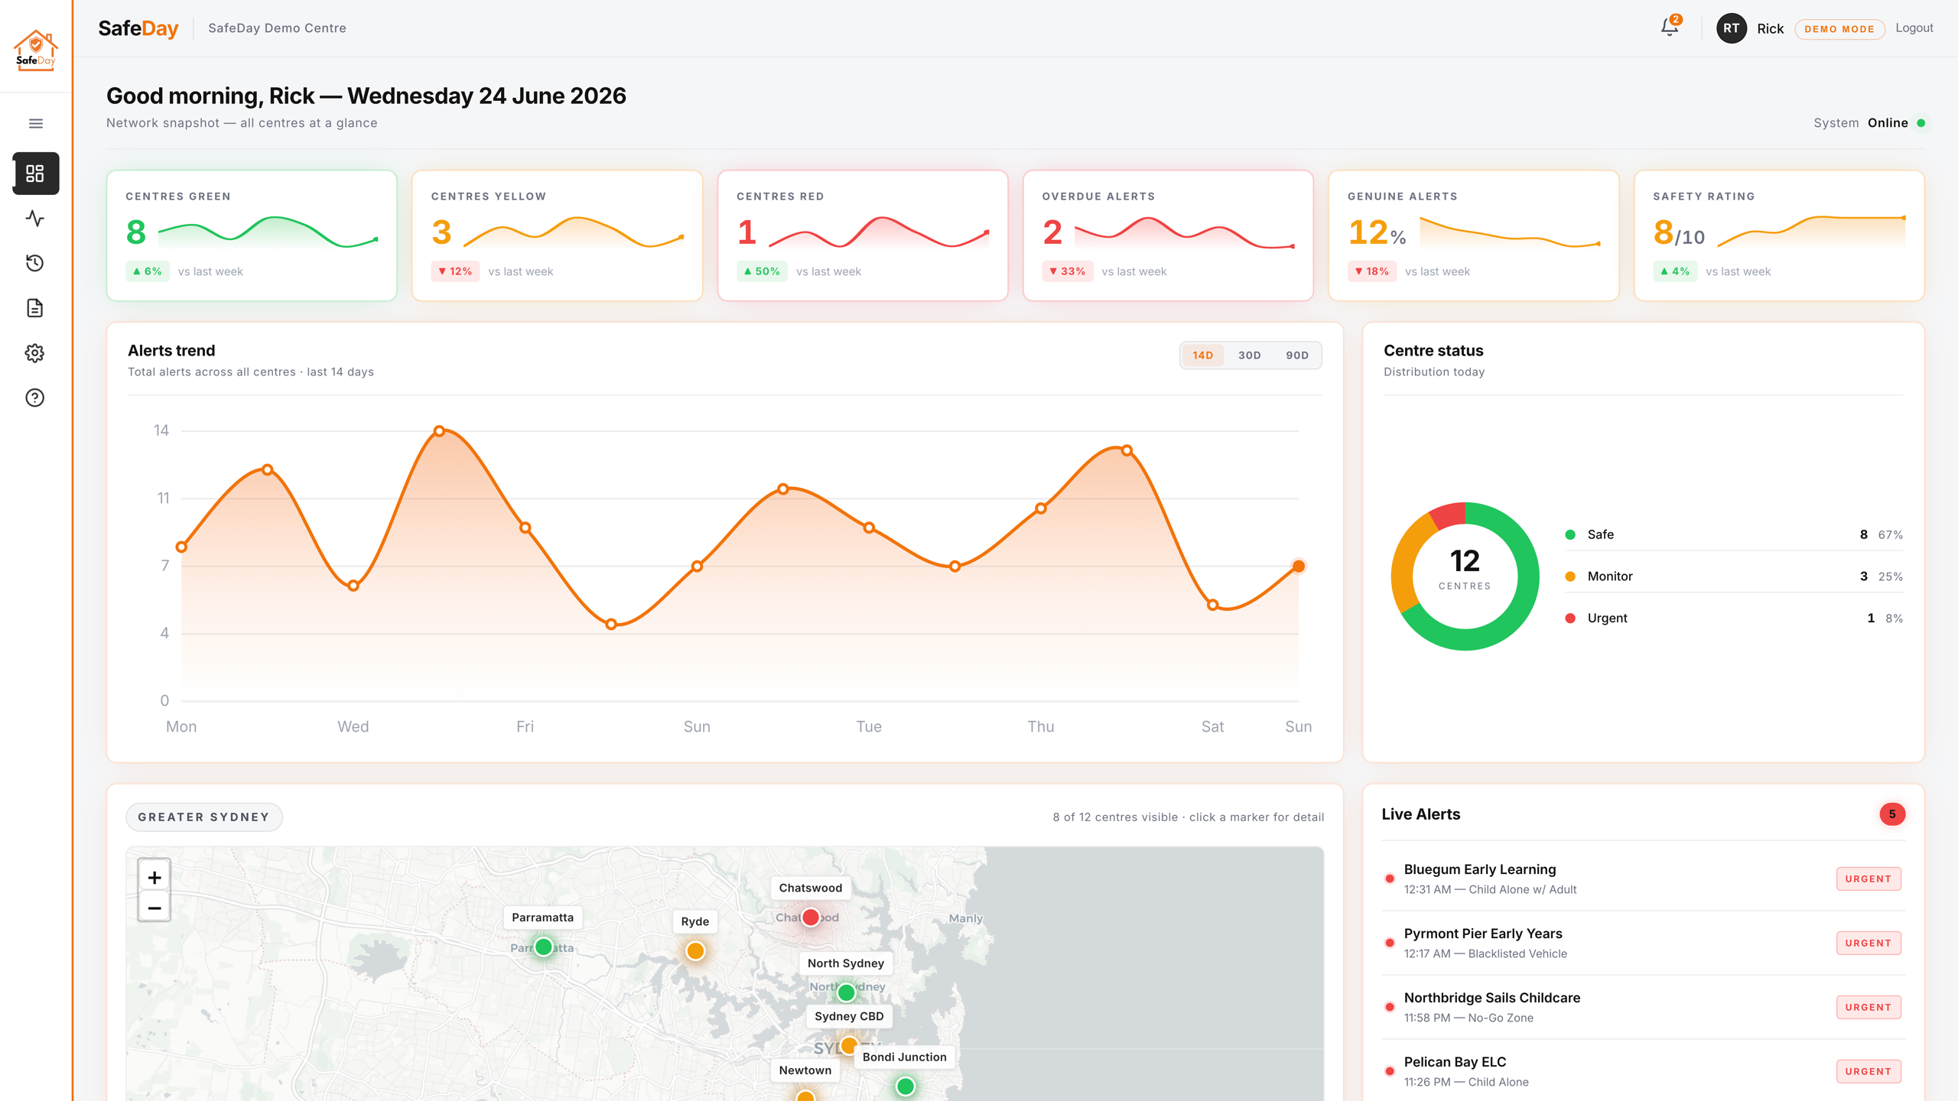Click the last Sunday trend point
The height and width of the screenshot is (1101, 1958).
(1299, 567)
